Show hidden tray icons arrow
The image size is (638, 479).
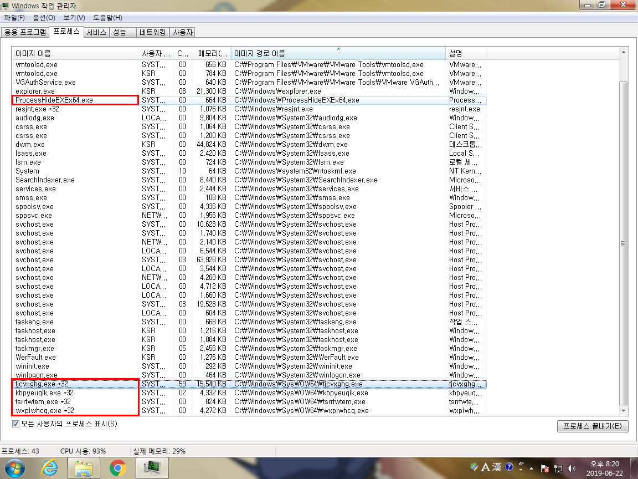531,468
